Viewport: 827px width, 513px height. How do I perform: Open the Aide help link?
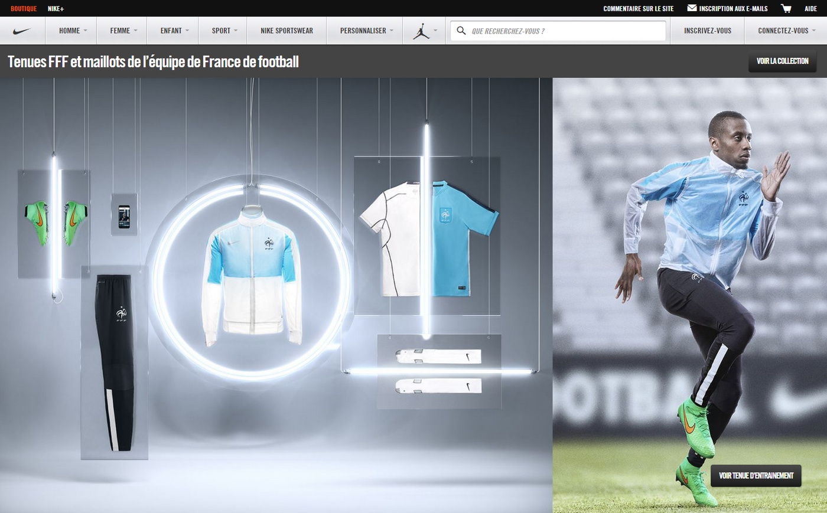(x=810, y=9)
